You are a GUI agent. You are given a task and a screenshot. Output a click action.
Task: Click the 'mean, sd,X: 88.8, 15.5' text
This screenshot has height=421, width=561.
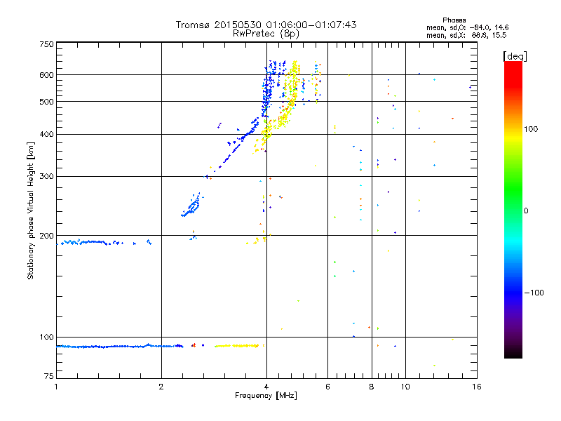pyautogui.click(x=466, y=35)
